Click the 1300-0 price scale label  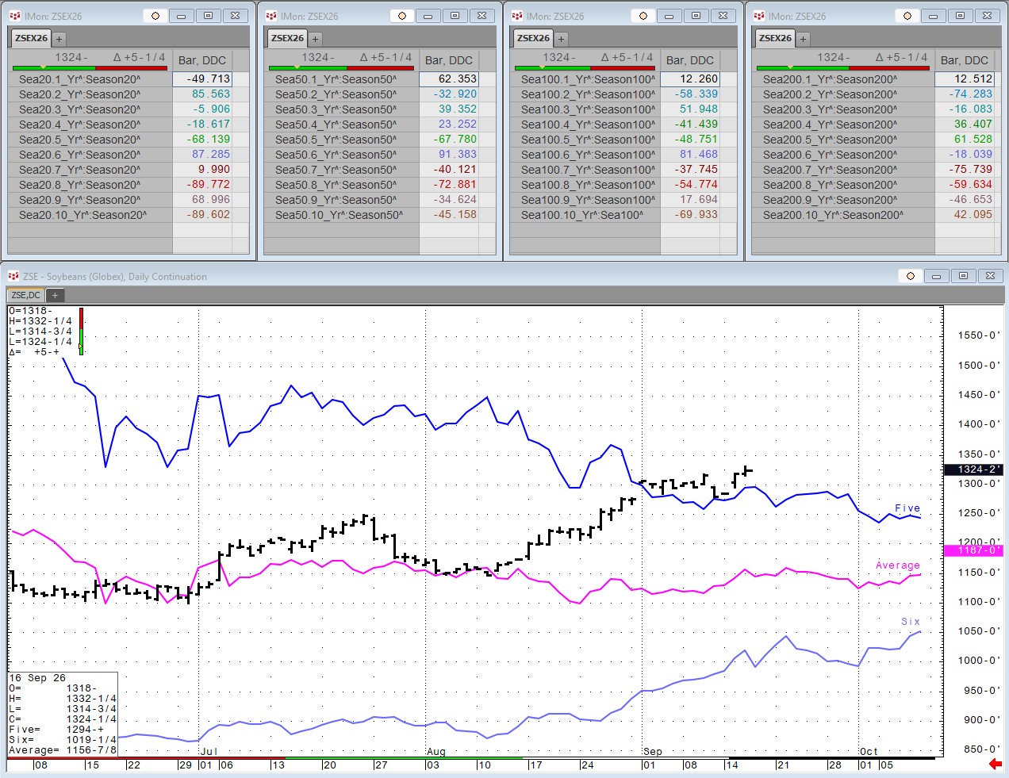pyautogui.click(x=978, y=484)
